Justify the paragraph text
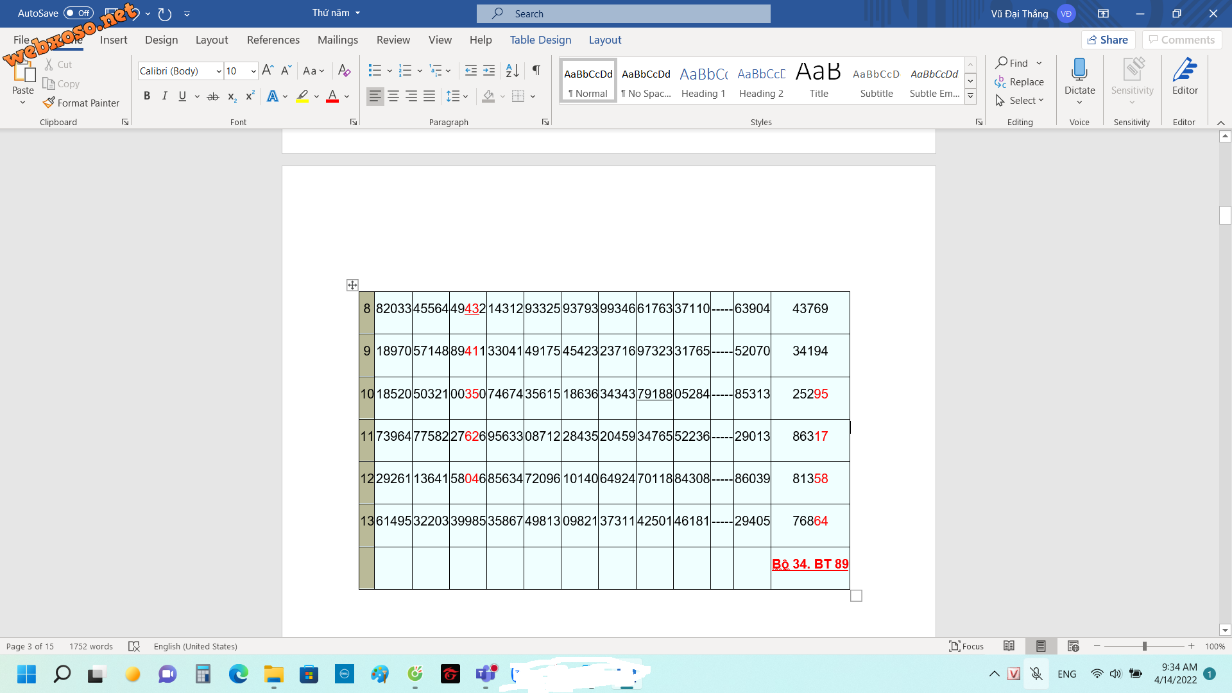Viewport: 1232px width, 693px height. (x=429, y=96)
